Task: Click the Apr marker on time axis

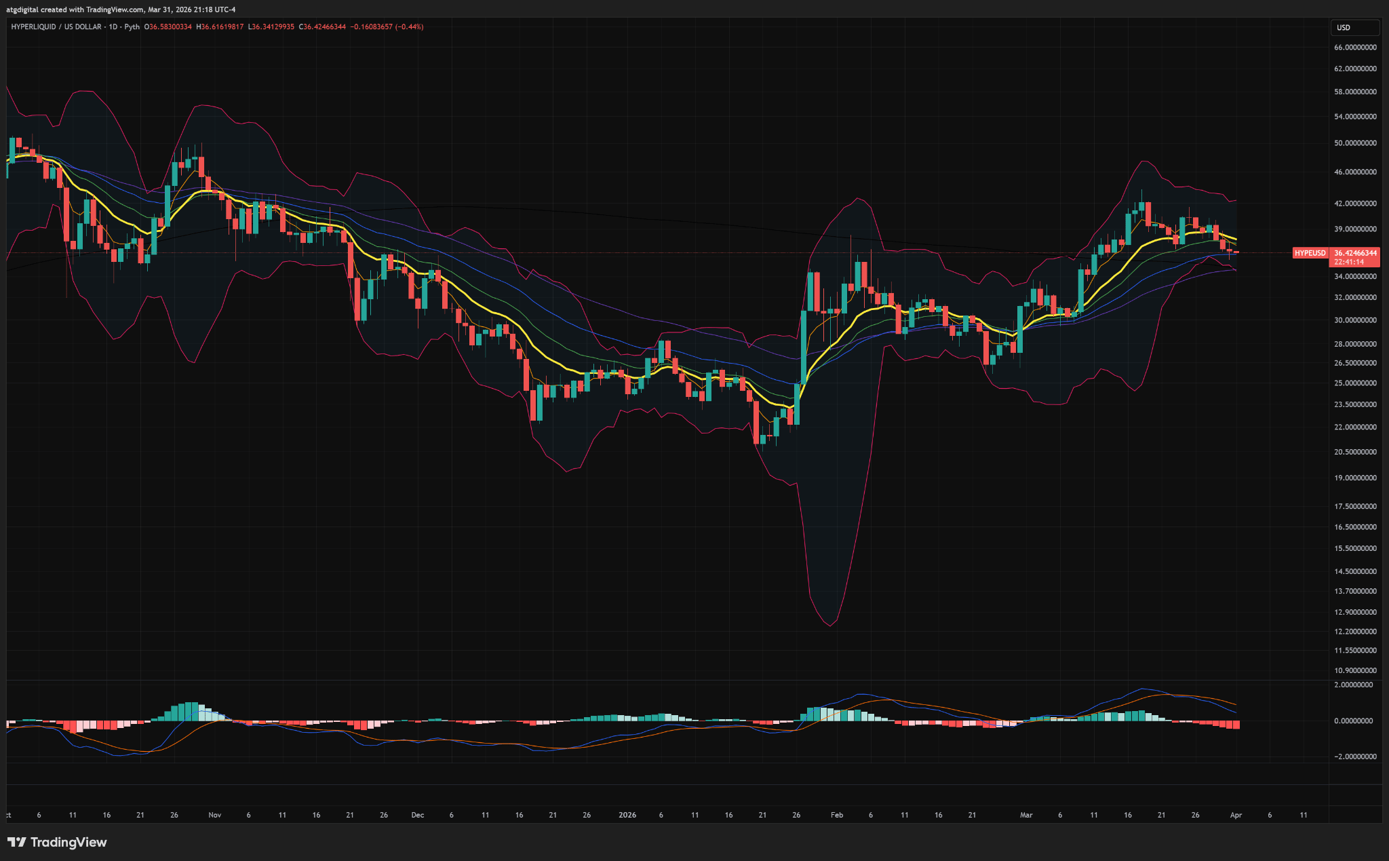Action: tap(1236, 815)
